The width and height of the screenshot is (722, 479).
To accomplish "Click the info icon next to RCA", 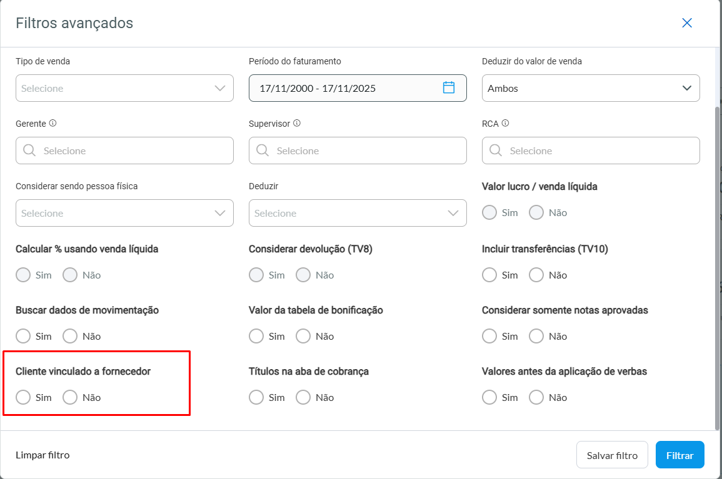I will (x=505, y=124).
